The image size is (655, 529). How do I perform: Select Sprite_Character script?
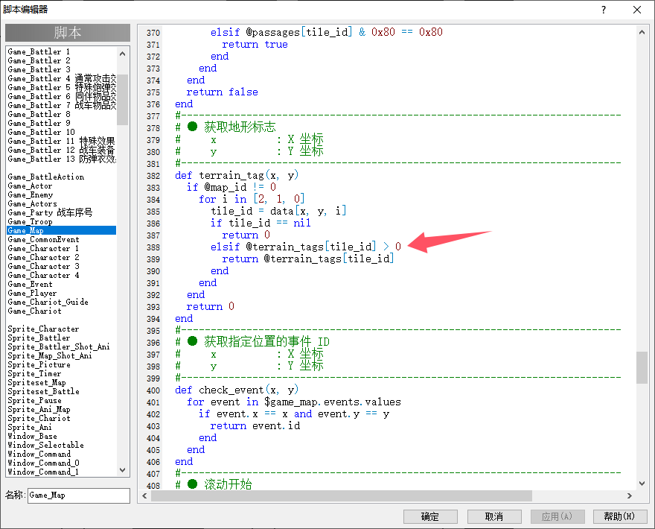[x=43, y=329]
